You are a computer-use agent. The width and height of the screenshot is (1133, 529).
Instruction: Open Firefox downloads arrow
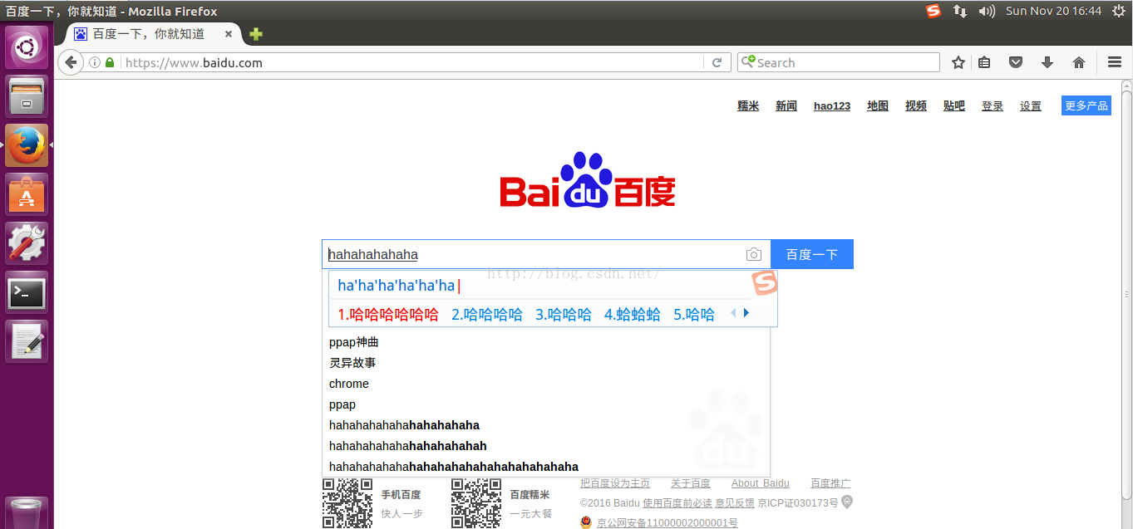tap(1047, 62)
